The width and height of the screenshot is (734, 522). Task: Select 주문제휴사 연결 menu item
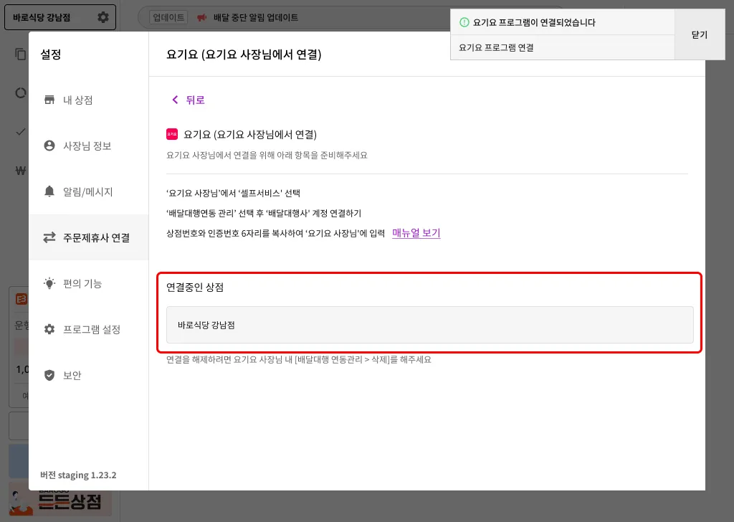pos(89,237)
